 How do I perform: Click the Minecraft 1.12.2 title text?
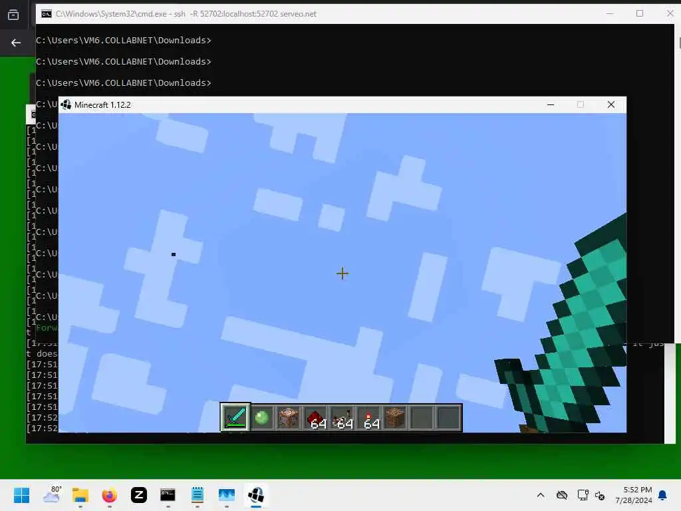(x=102, y=104)
